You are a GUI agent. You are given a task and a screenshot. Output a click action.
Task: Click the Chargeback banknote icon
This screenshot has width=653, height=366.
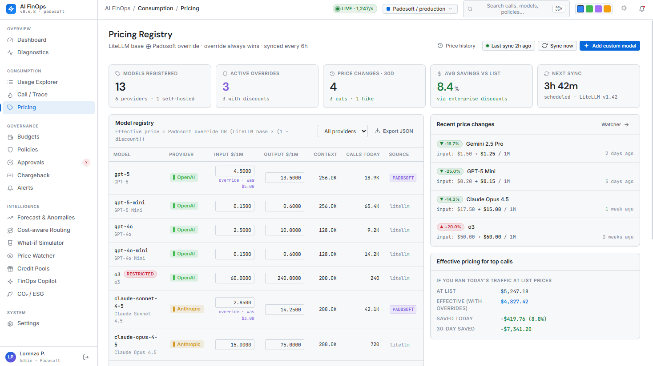pyautogui.click(x=10, y=175)
